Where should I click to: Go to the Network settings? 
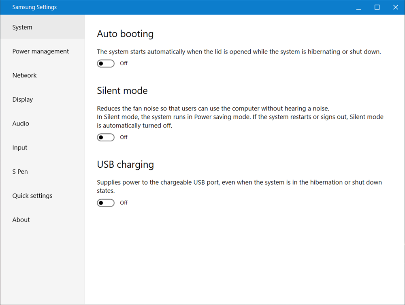point(24,75)
